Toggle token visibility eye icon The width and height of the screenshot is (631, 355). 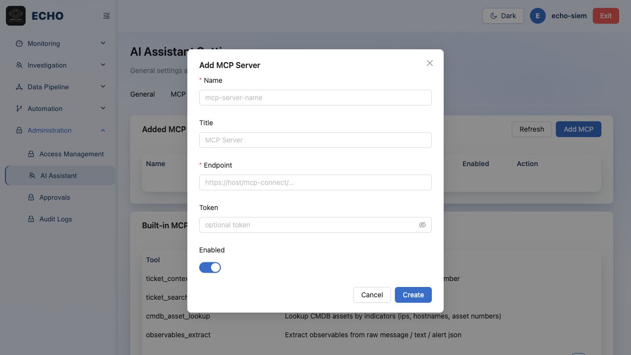pyautogui.click(x=422, y=225)
